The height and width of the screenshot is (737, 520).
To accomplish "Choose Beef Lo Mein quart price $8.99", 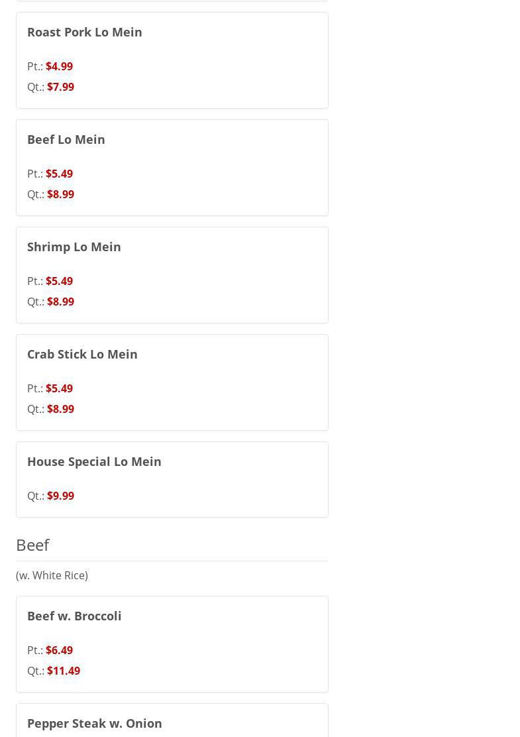I will (60, 194).
